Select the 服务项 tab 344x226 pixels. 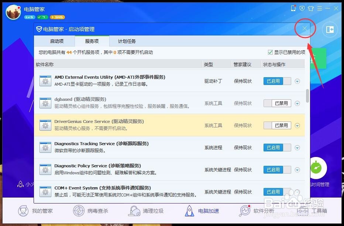click(x=92, y=41)
